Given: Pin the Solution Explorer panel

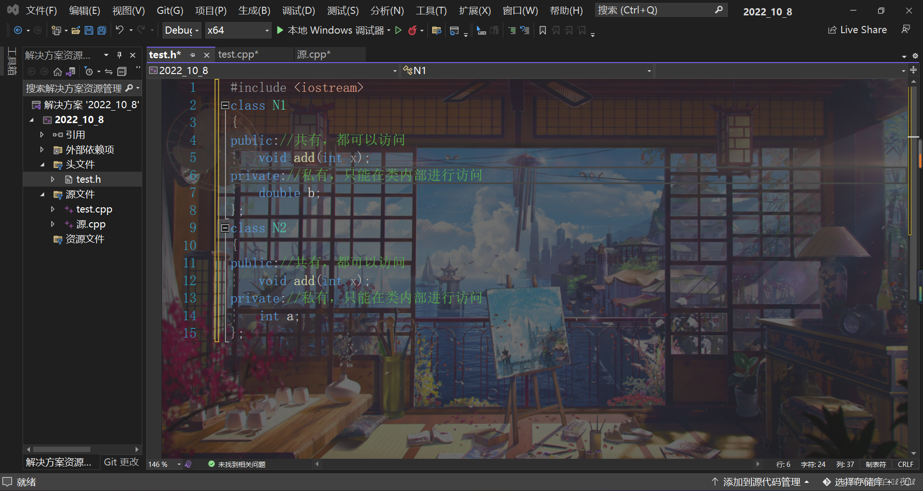Looking at the screenshot, I should click(119, 55).
